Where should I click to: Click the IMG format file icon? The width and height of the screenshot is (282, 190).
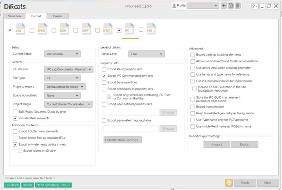[x=151, y=29]
